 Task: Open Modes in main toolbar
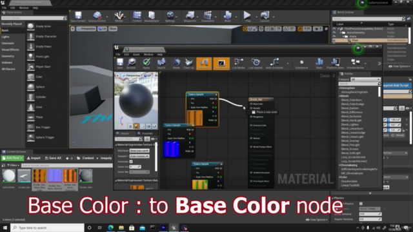(x=119, y=17)
